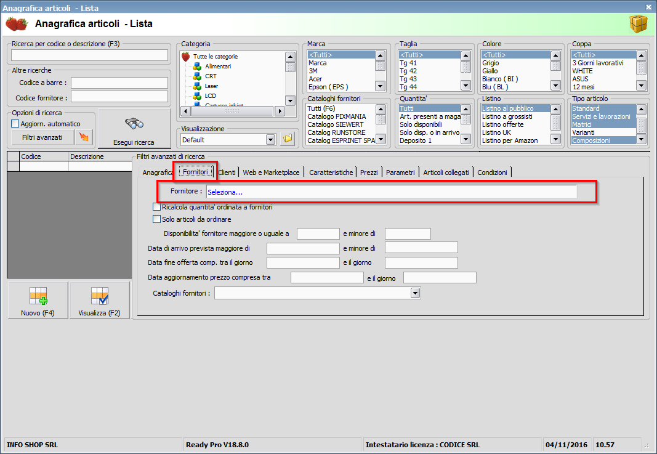Open the Clienti tab
This screenshot has width=657, height=454.
pos(227,172)
